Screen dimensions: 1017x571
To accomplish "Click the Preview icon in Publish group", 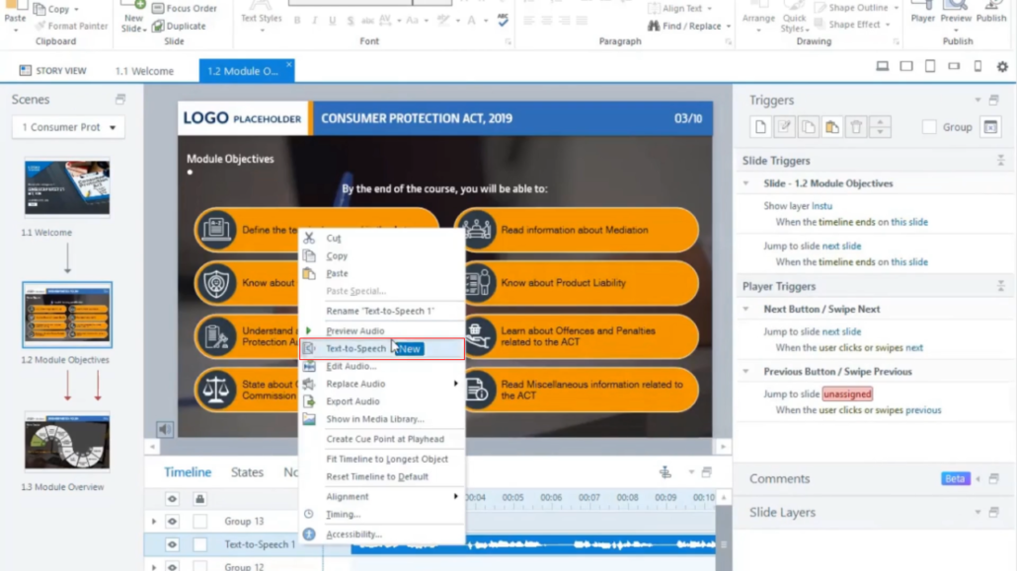I will coord(956,12).
